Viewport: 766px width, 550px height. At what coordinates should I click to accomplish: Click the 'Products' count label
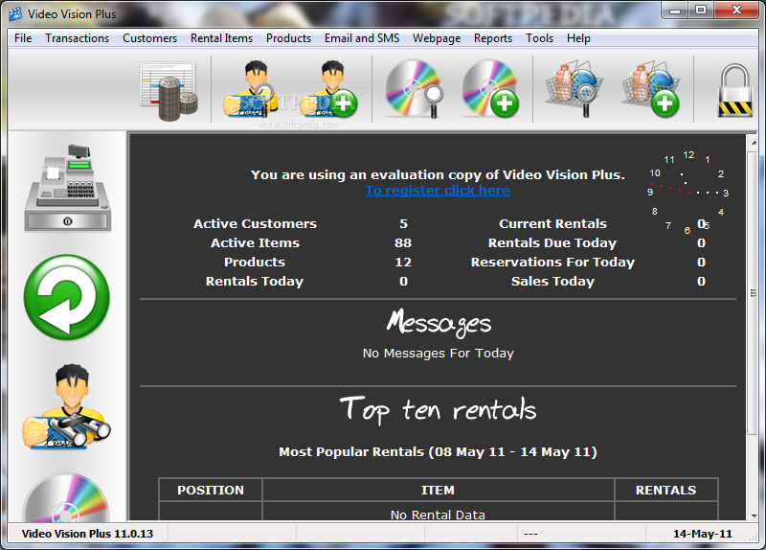pyautogui.click(x=255, y=262)
